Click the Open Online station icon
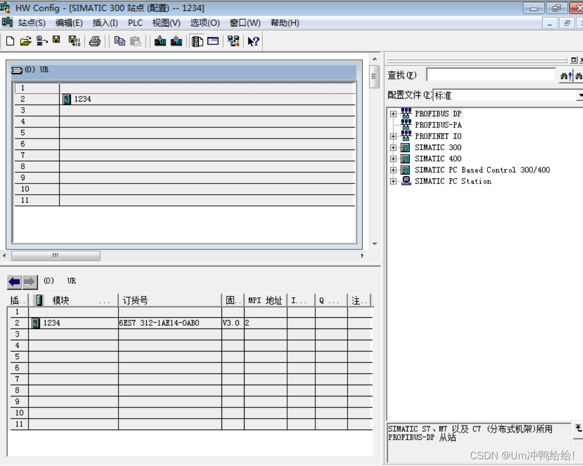 (42, 41)
